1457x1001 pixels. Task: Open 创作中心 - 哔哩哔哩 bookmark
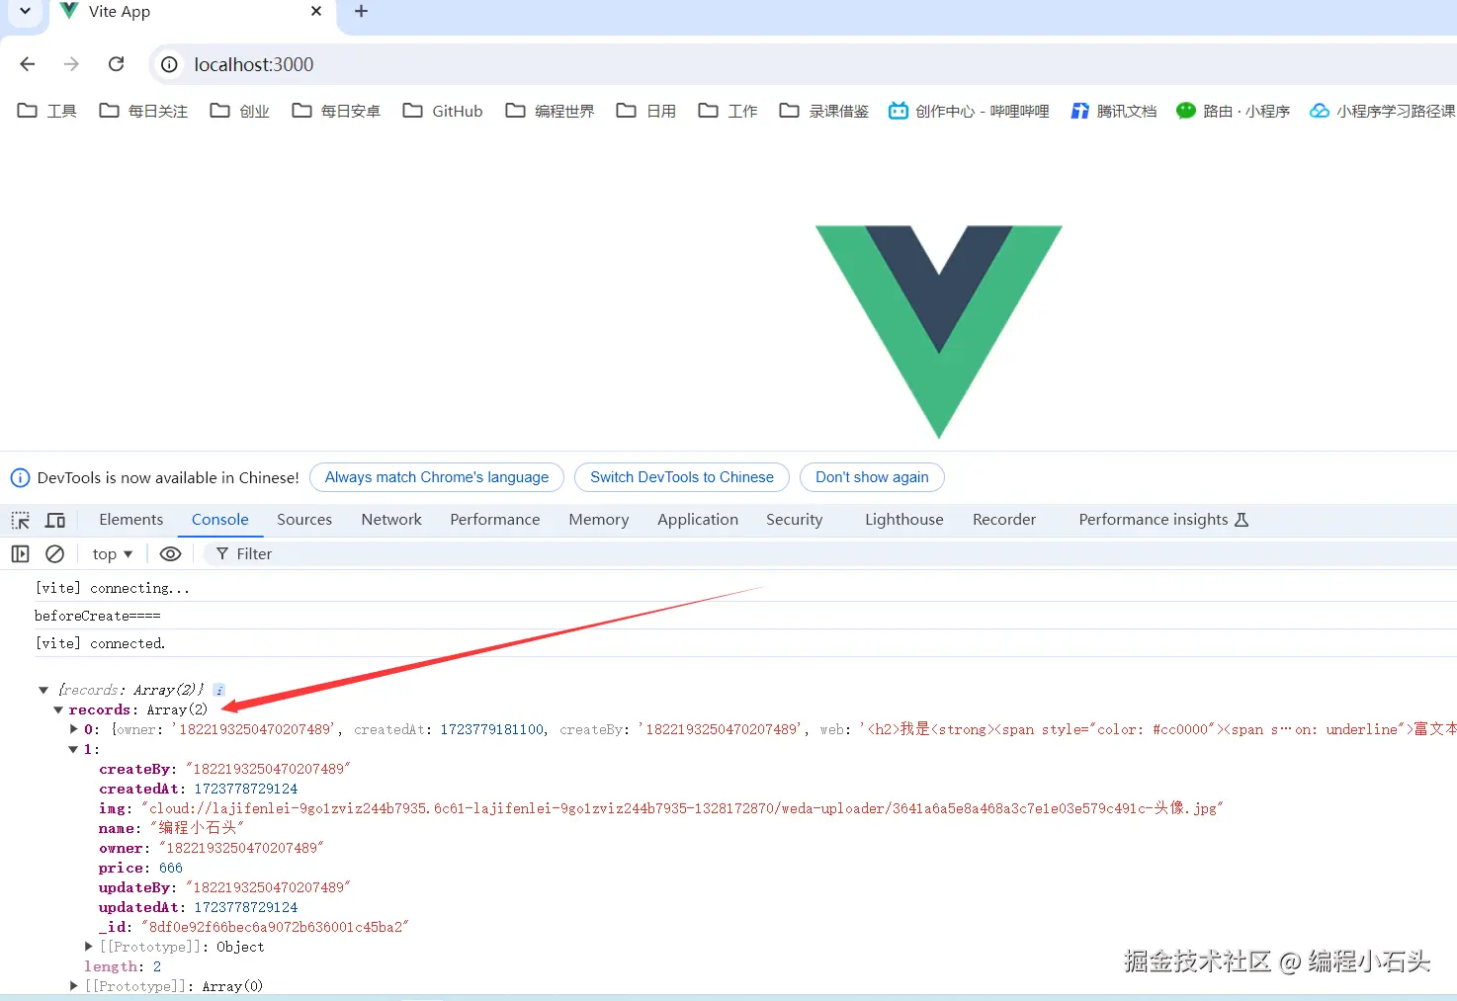(x=969, y=111)
